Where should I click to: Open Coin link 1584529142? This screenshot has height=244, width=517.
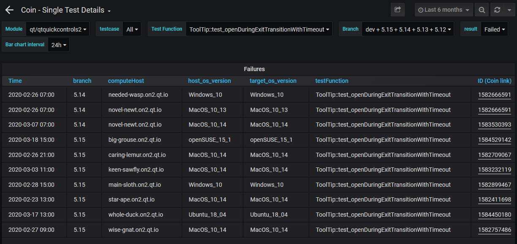click(494, 140)
